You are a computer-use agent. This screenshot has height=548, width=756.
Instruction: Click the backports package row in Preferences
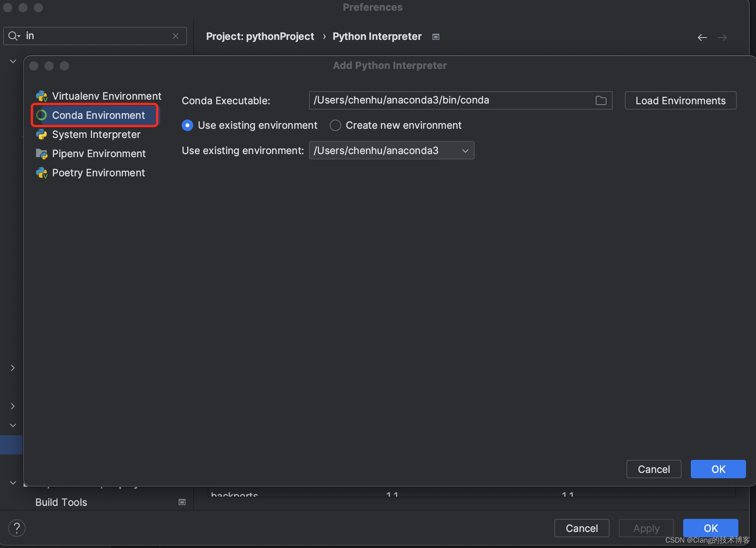pos(472,493)
